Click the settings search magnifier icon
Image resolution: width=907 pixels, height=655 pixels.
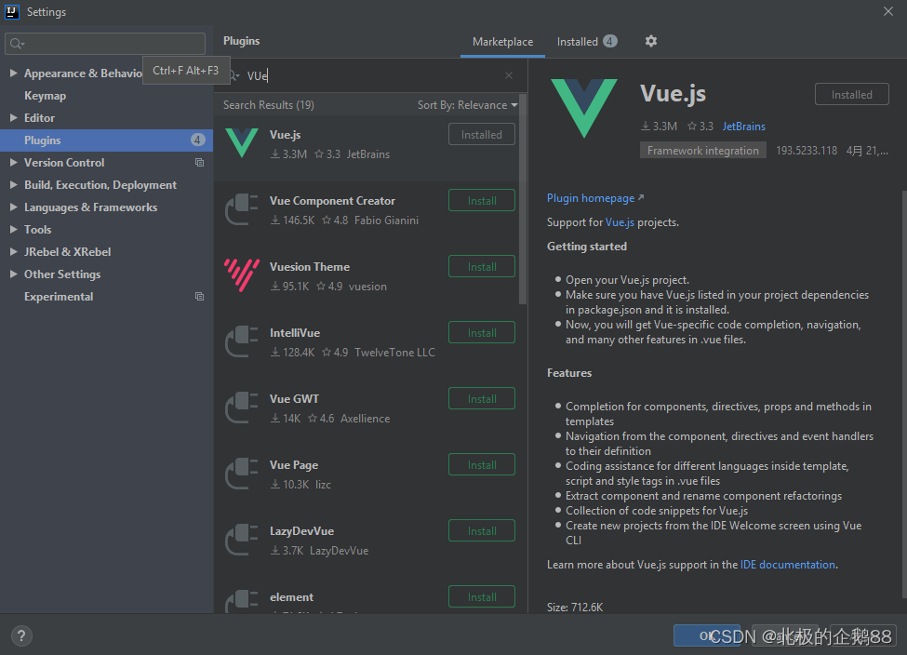coord(17,44)
